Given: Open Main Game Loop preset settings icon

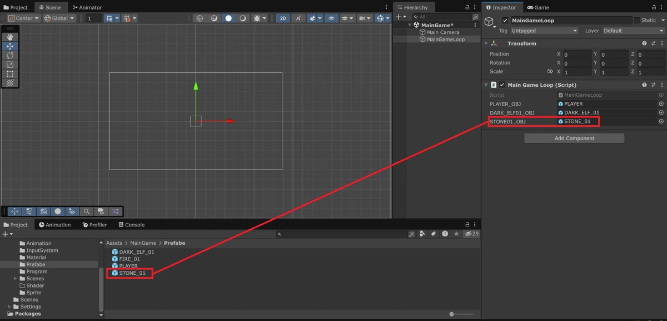Looking at the screenshot, I should (x=653, y=85).
